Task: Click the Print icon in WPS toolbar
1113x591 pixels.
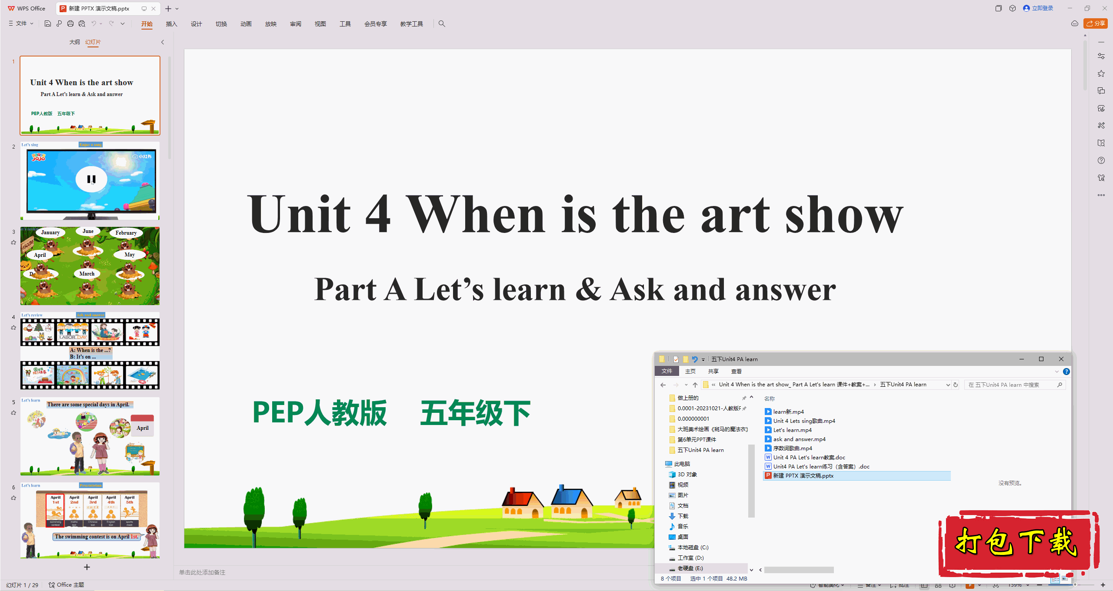Action: (70, 24)
